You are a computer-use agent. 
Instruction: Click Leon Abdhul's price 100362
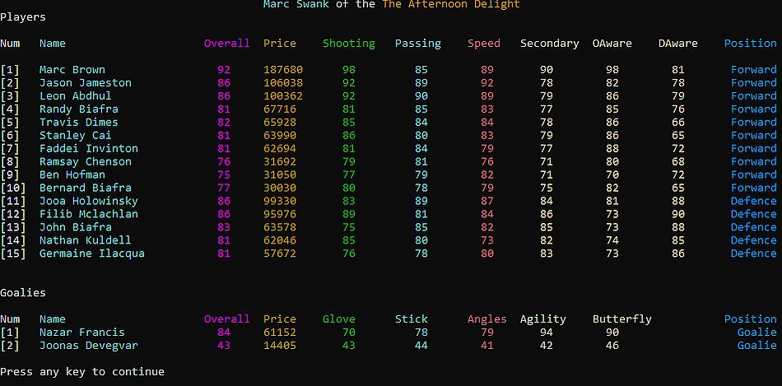click(x=283, y=95)
